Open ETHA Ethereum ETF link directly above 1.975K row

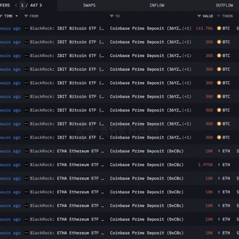67,151
